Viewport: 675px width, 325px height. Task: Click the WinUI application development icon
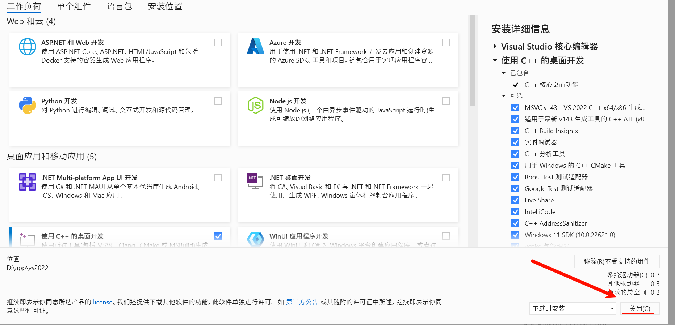[256, 239]
